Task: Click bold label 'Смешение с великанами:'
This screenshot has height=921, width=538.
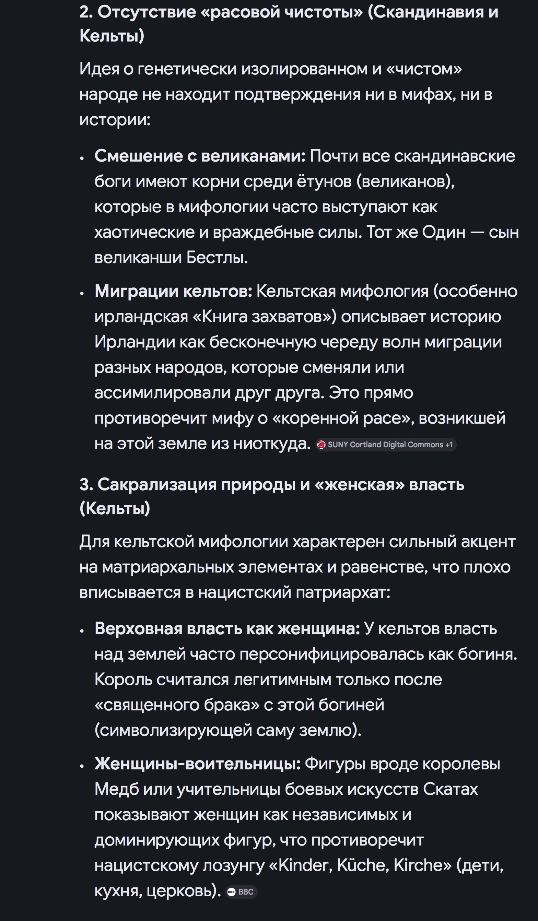Action: coord(200,156)
